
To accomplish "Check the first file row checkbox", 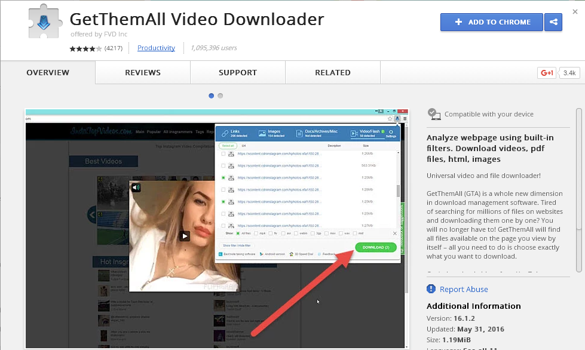I will [223, 153].
